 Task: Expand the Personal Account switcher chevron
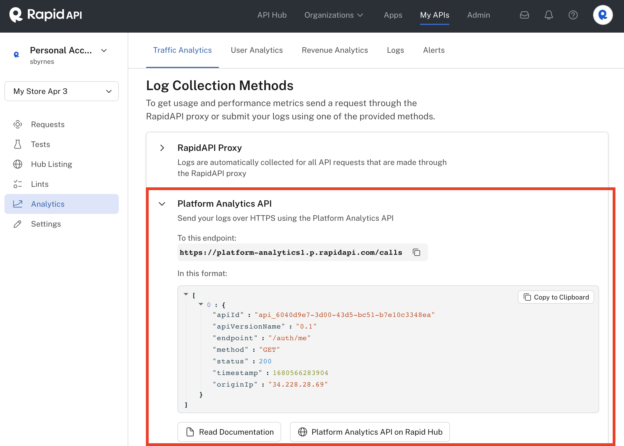[104, 51]
